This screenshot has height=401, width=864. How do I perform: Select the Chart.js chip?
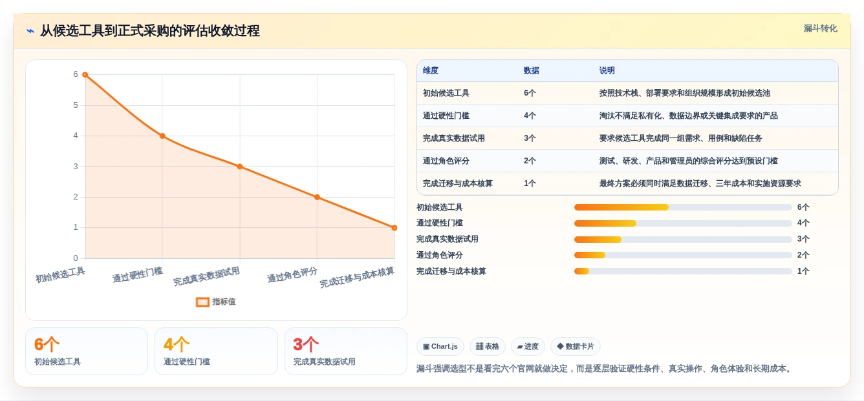(440, 346)
